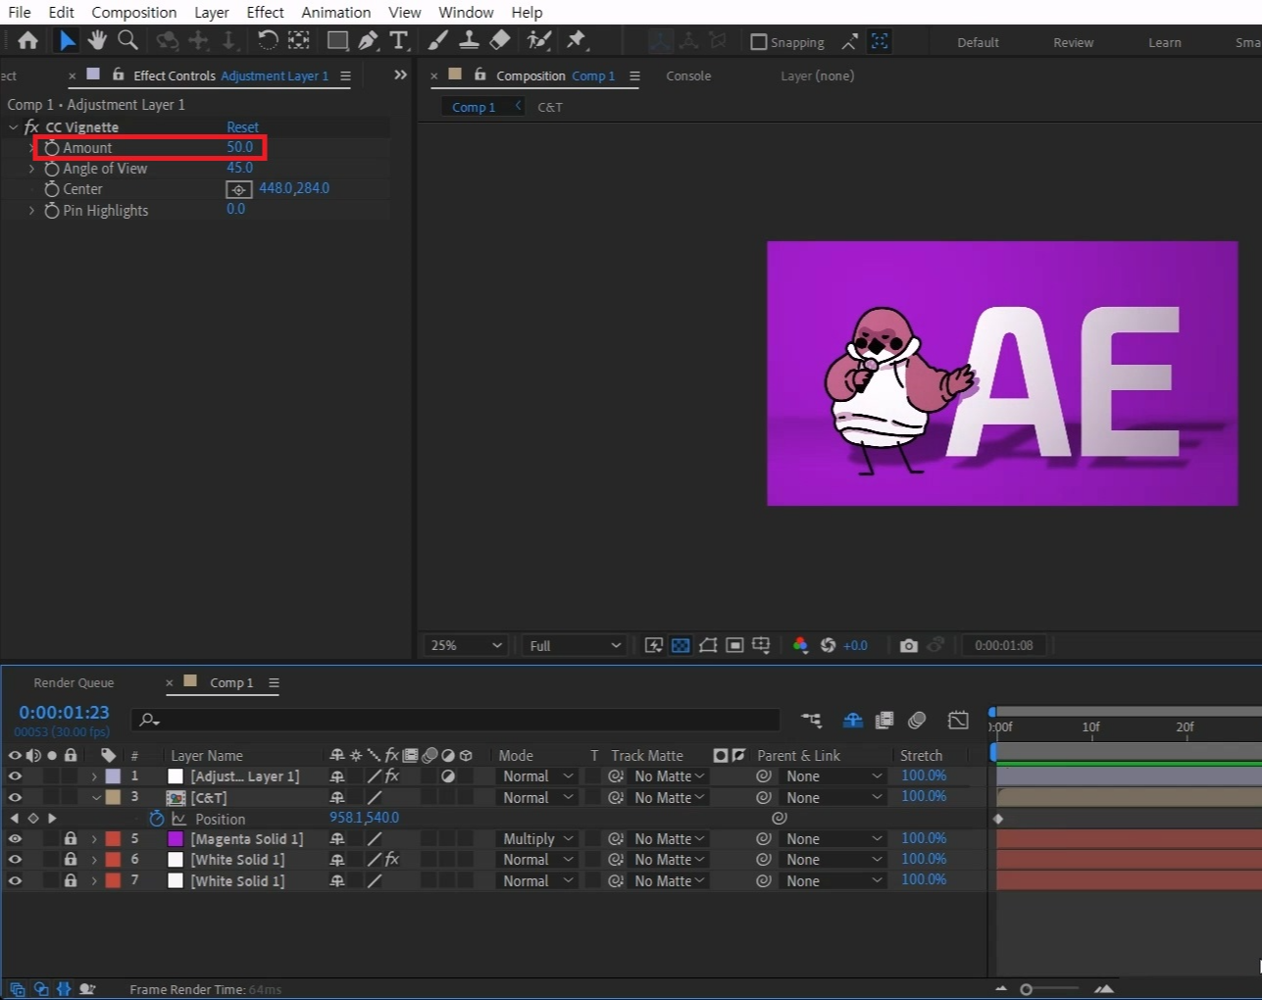Select the Puppet Pin tool
The height and width of the screenshot is (1000, 1262).
[577, 40]
